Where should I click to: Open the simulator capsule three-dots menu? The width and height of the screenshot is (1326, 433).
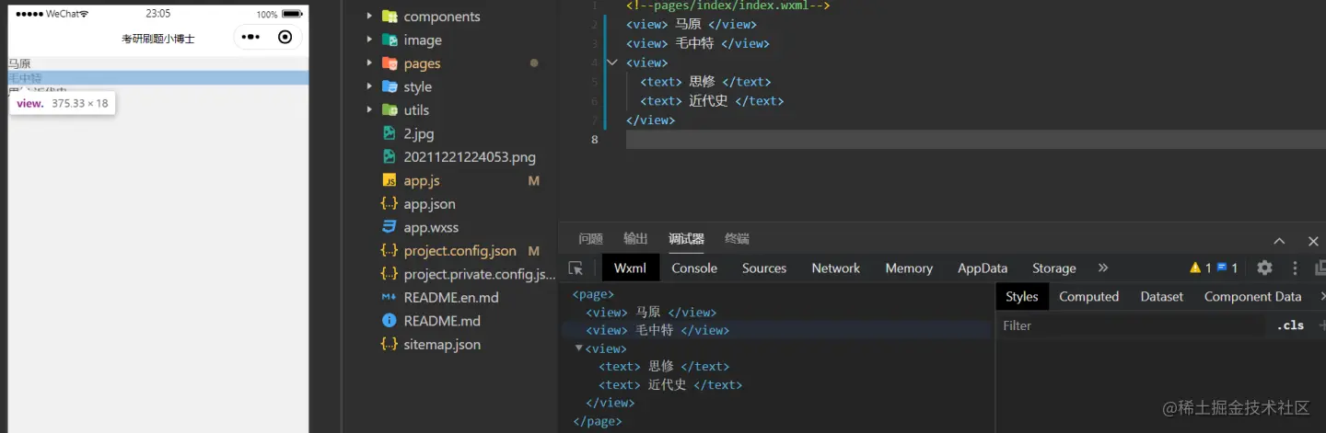click(x=251, y=38)
